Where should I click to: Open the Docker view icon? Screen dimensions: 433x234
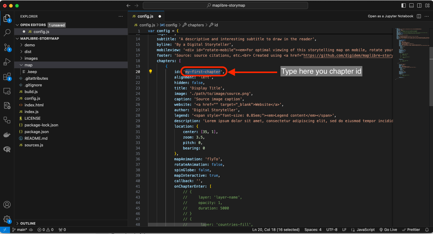coord(7,135)
